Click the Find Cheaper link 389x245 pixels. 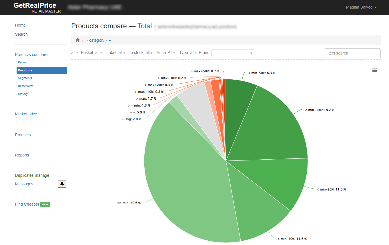click(x=27, y=204)
